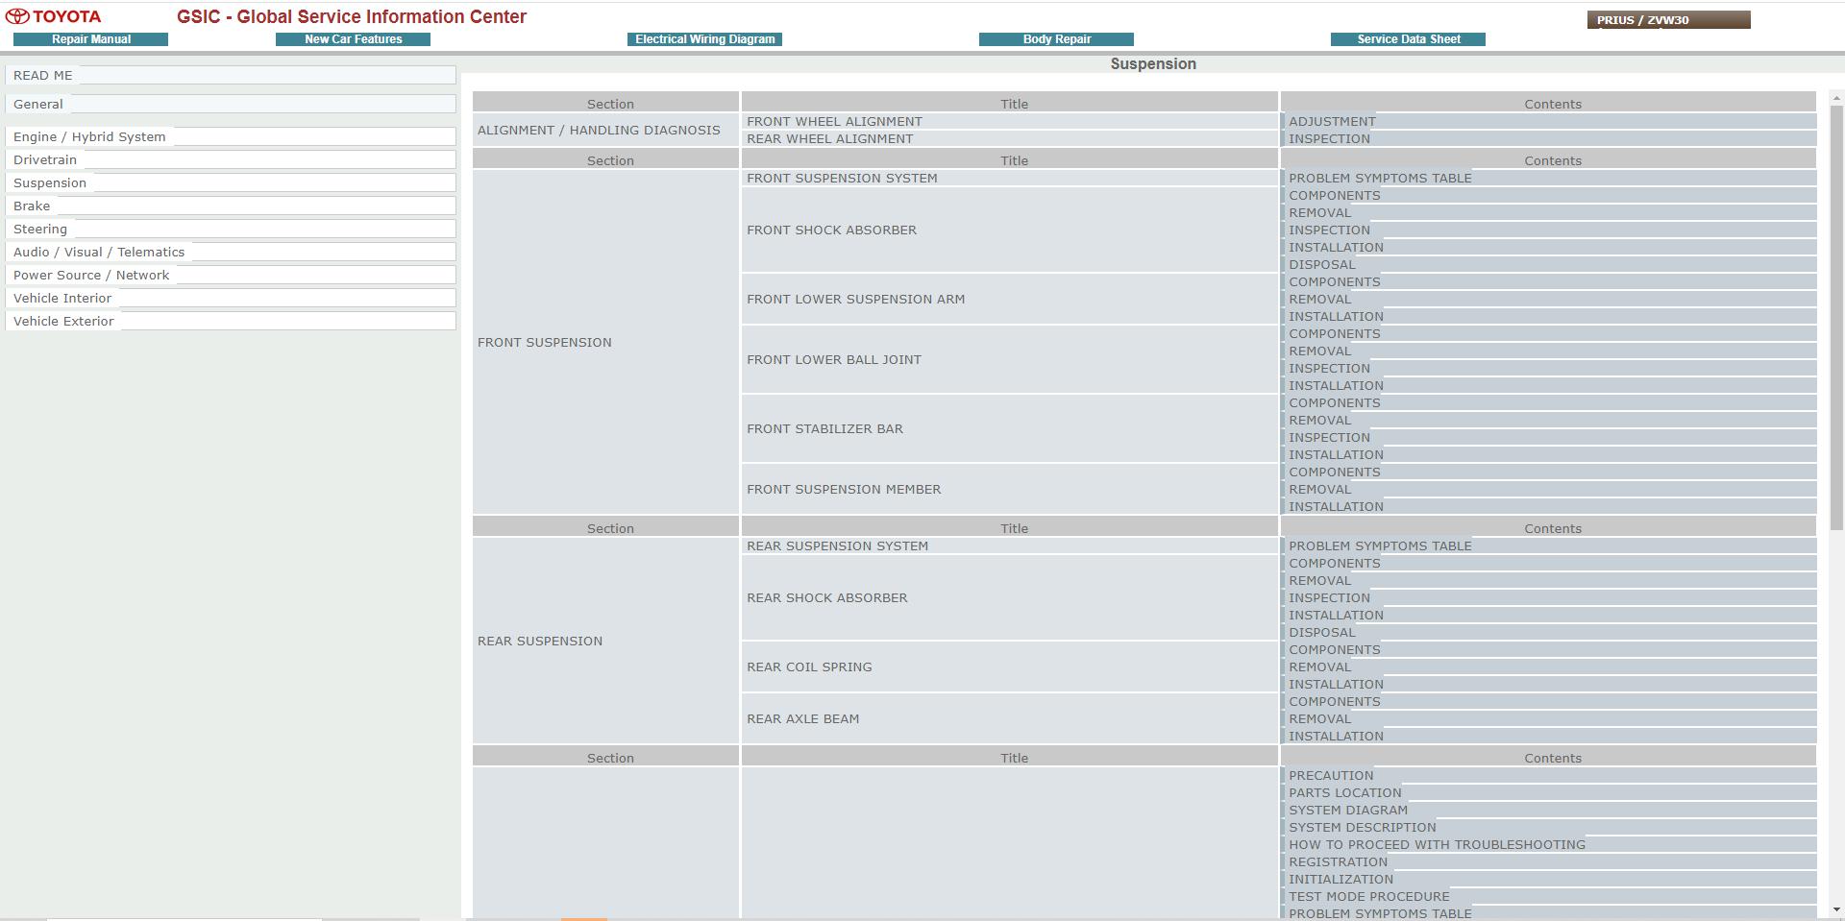Open ADJUSTMENT for Front Wheel Alignment
1845x921 pixels.
coord(1332,121)
